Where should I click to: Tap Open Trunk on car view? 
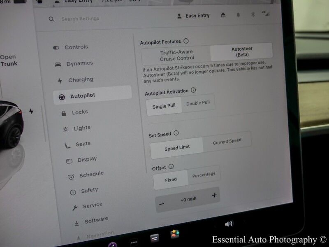click(x=8, y=60)
